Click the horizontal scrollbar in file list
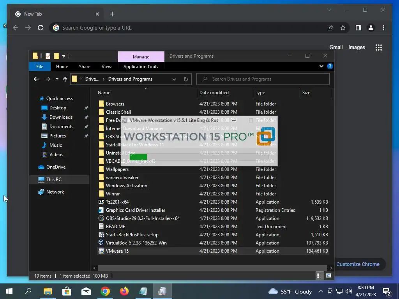This screenshot has width=399, height=299. tap(212, 268)
